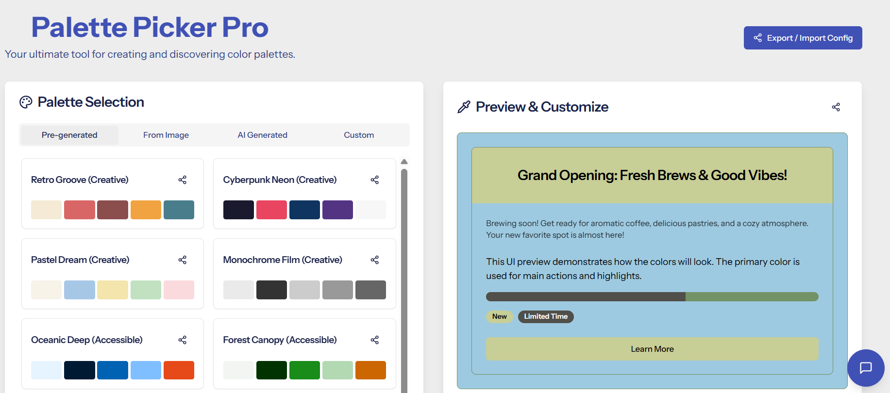Pick Retro Groove orange swatch
The width and height of the screenshot is (890, 393).
[x=146, y=210]
